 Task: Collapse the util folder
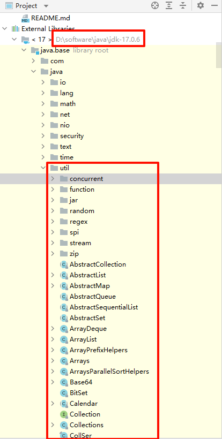[x=43, y=168]
